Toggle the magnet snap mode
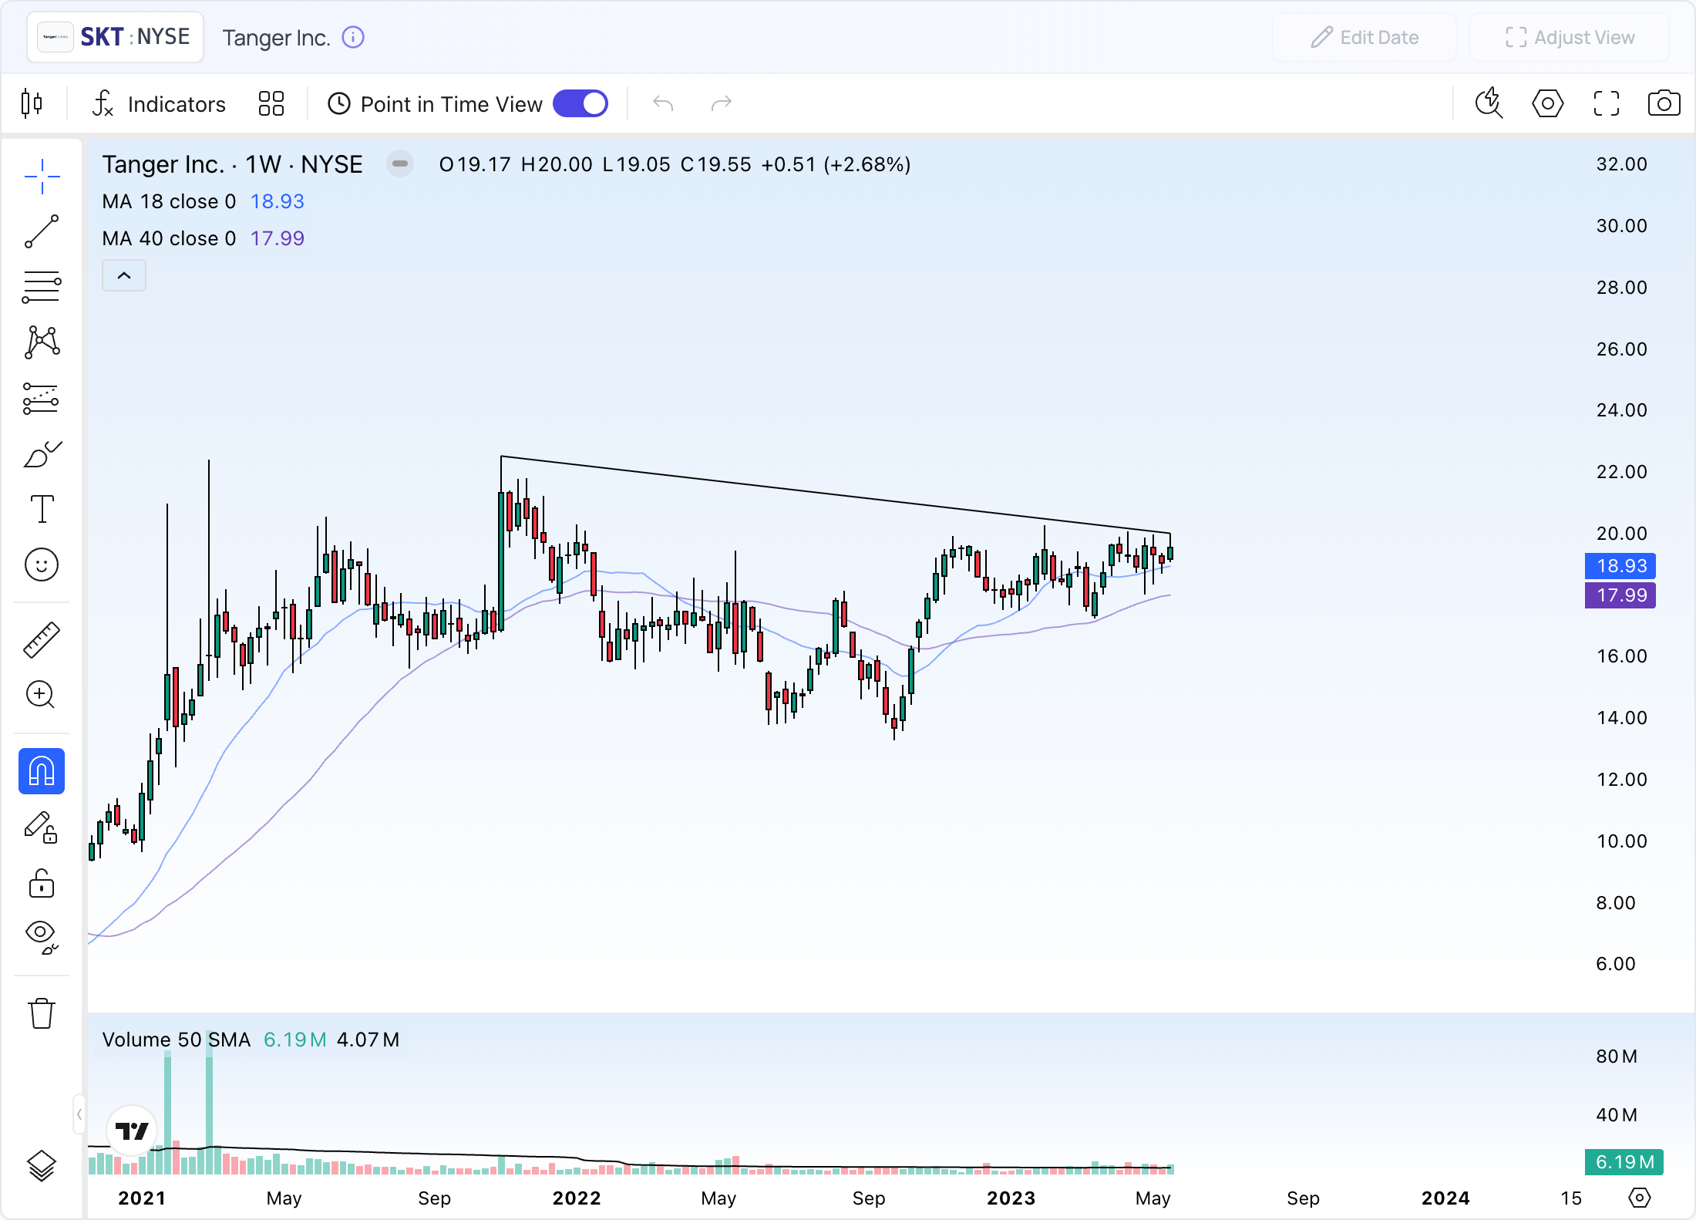 pyautogui.click(x=42, y=770)
